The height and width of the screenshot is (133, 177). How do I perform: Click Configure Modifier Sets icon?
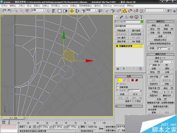click(140, 69)
